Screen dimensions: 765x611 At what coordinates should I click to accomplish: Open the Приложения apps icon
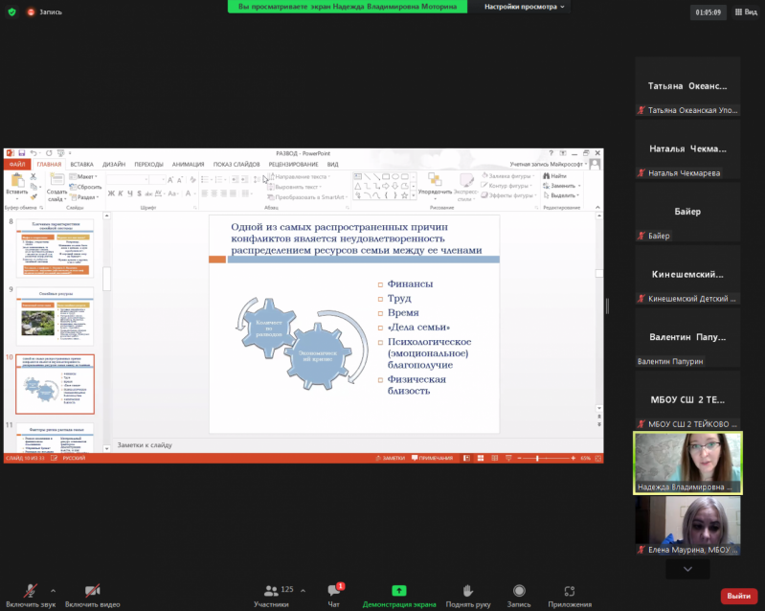570,594
